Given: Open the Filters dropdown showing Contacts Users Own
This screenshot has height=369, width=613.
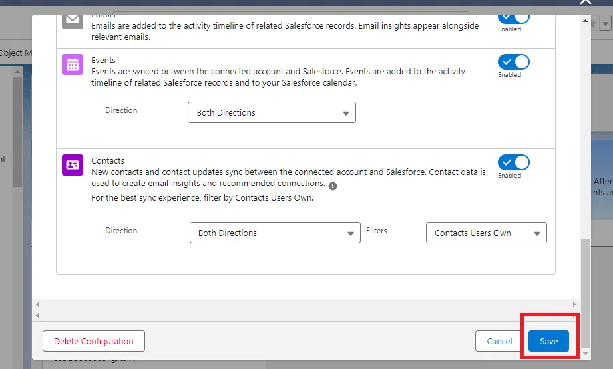Looking at the screenshot, I should click(x=486, y=233).
